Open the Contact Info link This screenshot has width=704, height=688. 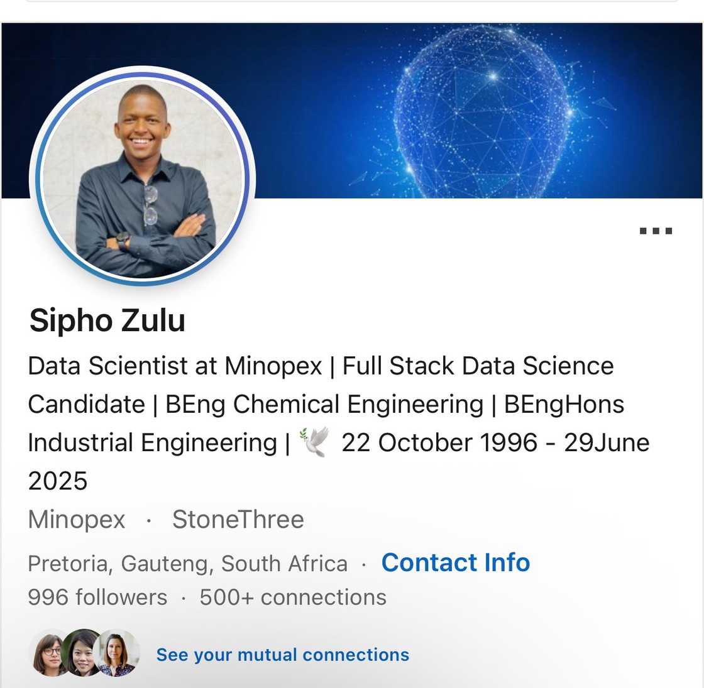pos(455,562)
